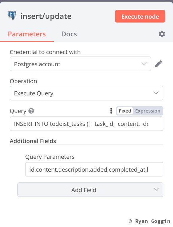
Task: Click the Execute node button
Action: pos(140,16)
